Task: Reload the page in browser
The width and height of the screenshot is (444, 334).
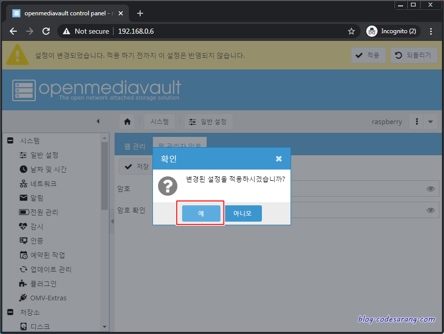Action: tap(46, 31)
